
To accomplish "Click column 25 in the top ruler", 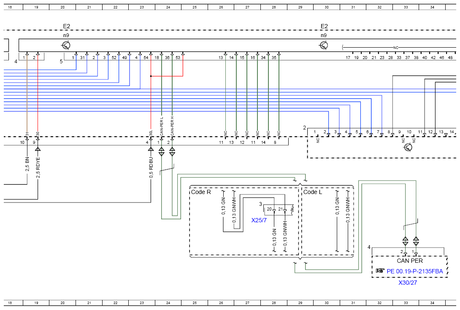I will [195, 7].
